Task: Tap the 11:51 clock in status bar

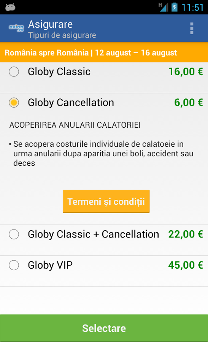Action: [192, 8]
